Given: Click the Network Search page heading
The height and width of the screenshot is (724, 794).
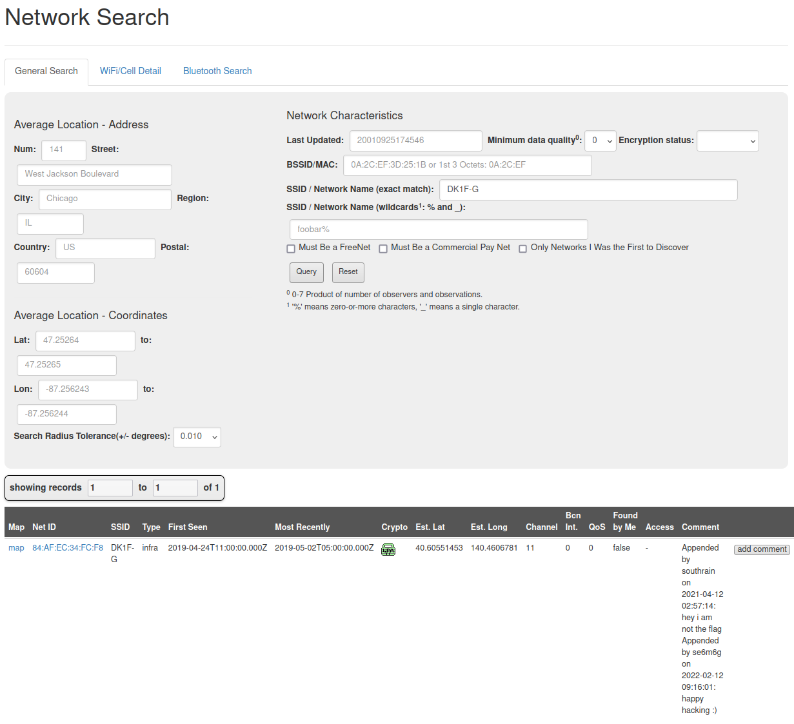Looking at the screenshot, I should (87, 17).
